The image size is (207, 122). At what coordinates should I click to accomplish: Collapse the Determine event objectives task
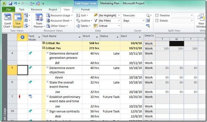pyautogui.click(x=47, y=68)
